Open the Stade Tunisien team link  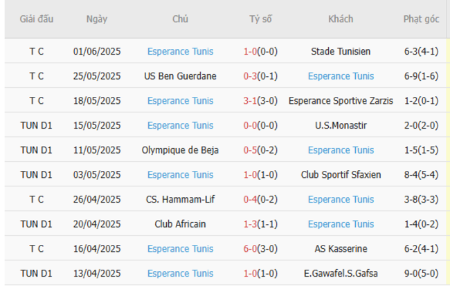[341, 51]
